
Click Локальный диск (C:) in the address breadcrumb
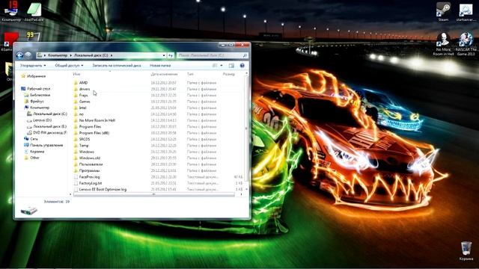pos(91,55)
